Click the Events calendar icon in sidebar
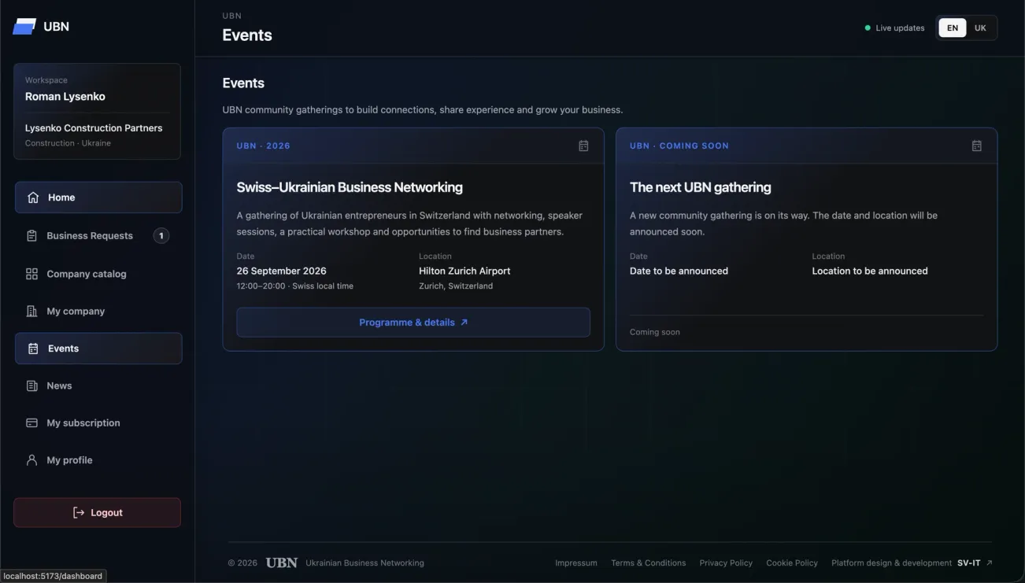The image size is (1025, 583). [x=33, y=349]
